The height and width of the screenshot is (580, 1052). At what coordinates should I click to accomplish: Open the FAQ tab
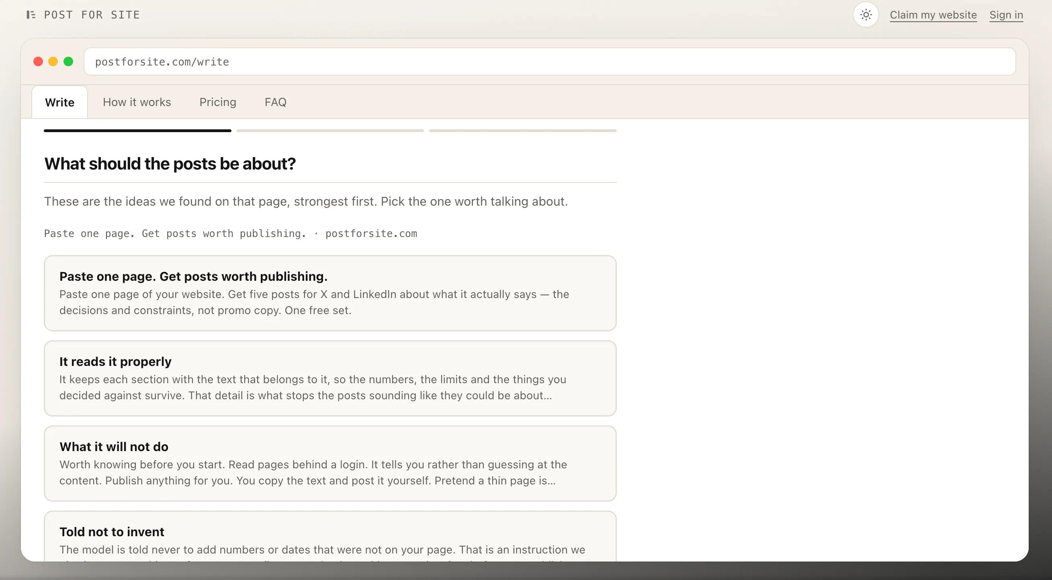pos(276,102)
